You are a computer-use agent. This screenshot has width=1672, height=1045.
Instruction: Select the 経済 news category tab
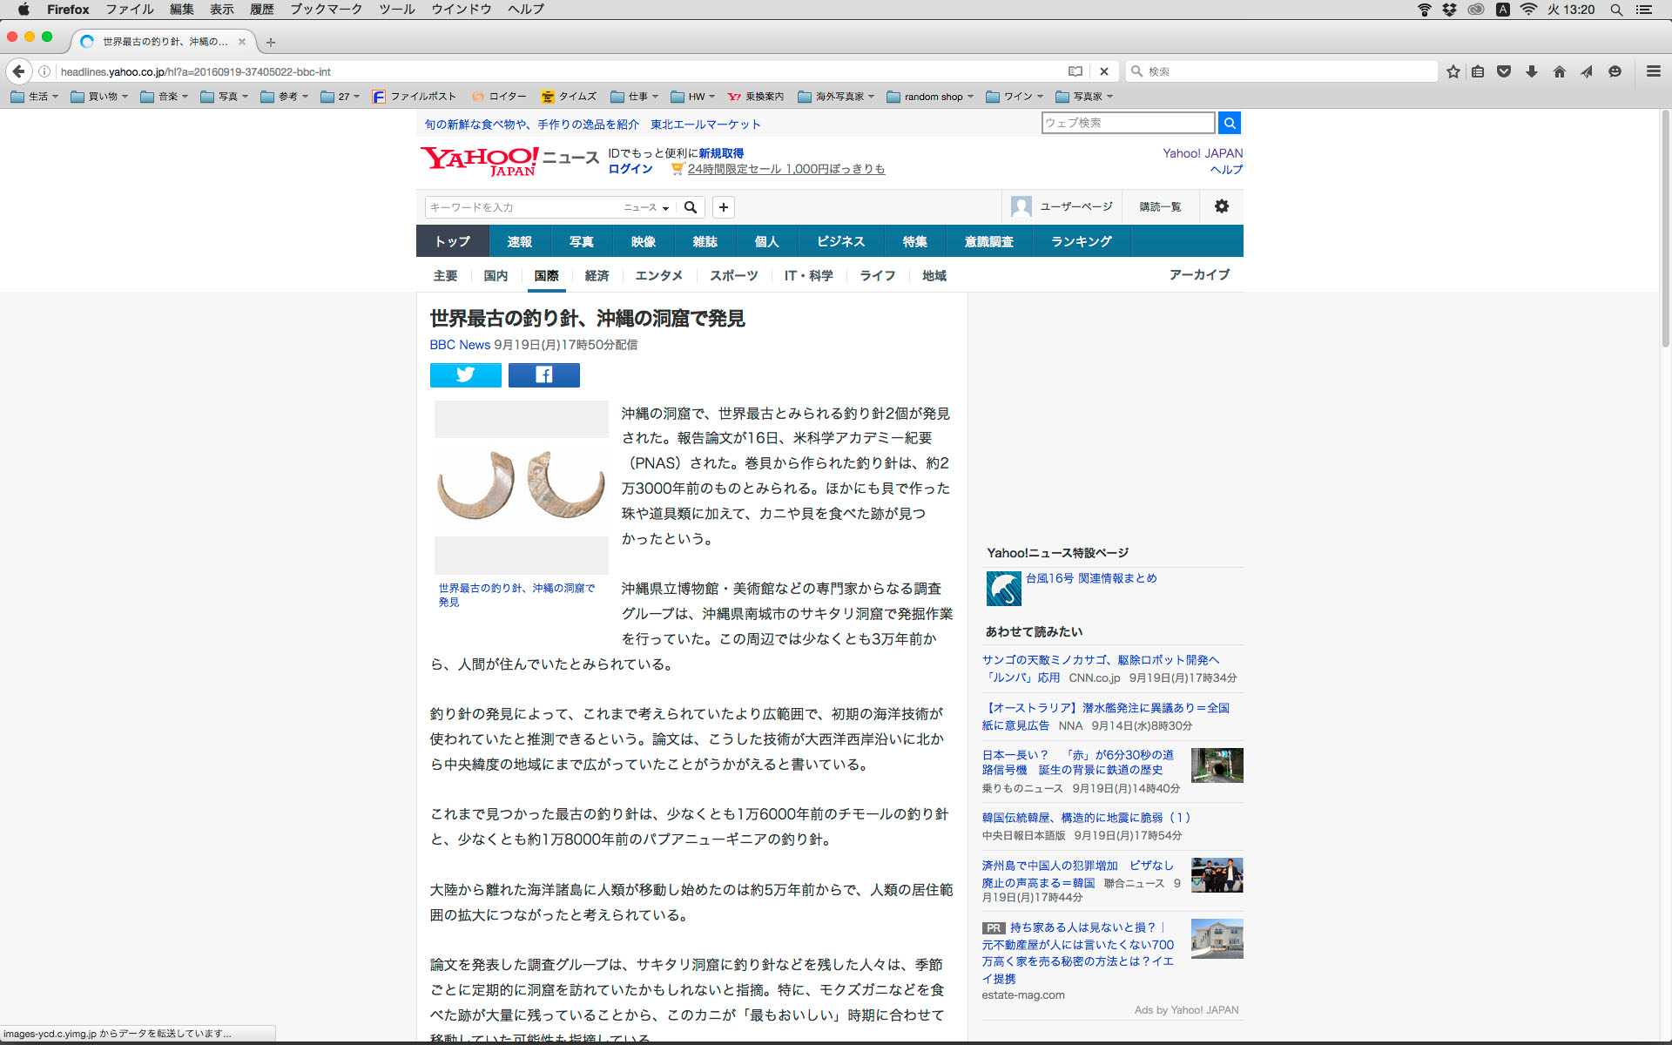(x=597, y=276)
